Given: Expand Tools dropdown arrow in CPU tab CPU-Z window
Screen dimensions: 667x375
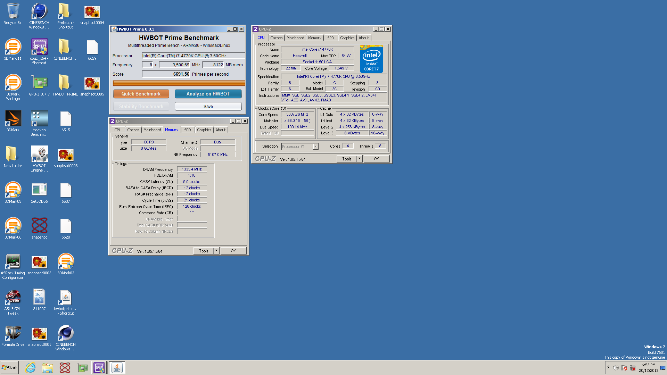Looking at the screenshot, I should tap(359, 159).
